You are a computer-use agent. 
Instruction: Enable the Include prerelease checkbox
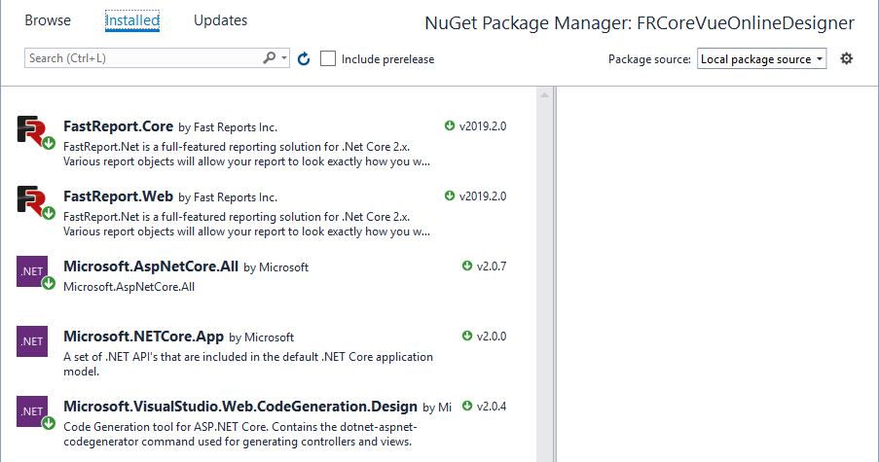[329, 59]
